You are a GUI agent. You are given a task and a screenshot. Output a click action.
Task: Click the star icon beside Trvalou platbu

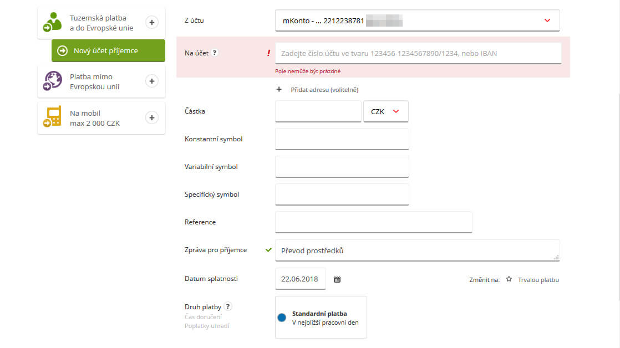509,280
